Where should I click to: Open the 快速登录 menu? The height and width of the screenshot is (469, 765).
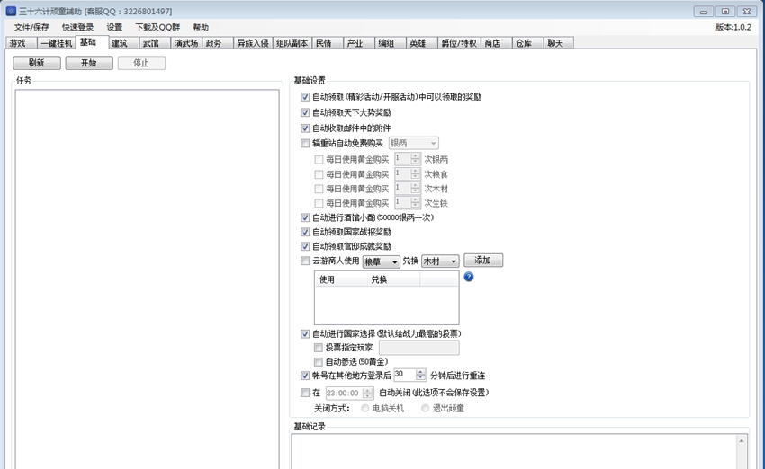[77, 27]
